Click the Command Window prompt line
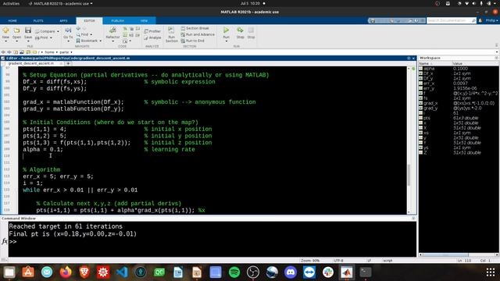 212,241
